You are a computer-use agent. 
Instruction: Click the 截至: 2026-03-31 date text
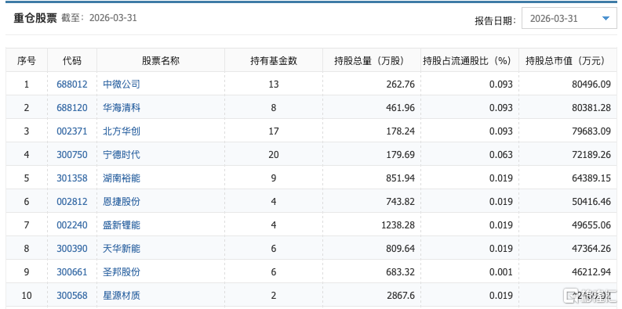(99, 18)
